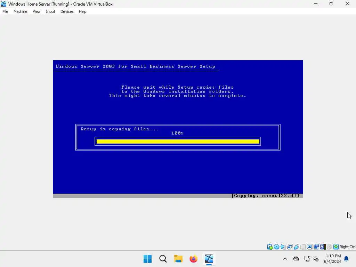This screenshot has width=356, height=267.
Task: Click the yellow setup progress bar
Action: (x=178, y=142)
